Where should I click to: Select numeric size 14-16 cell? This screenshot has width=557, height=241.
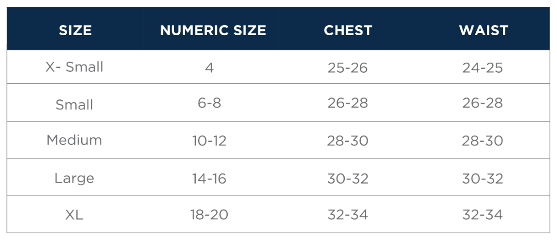209,178
